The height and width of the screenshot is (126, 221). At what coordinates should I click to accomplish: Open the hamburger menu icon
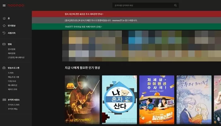(4, 5)
